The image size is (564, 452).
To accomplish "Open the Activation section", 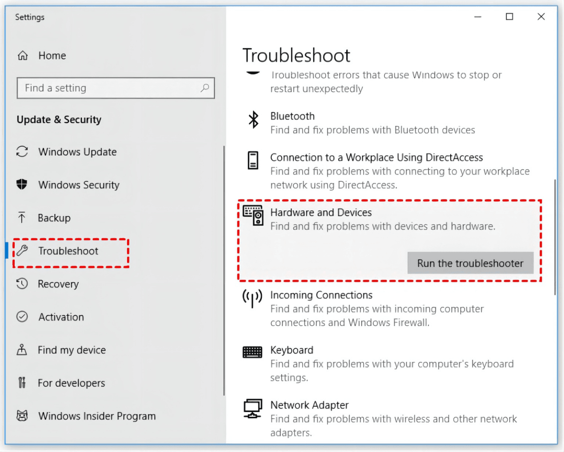I will click(61, 317).
